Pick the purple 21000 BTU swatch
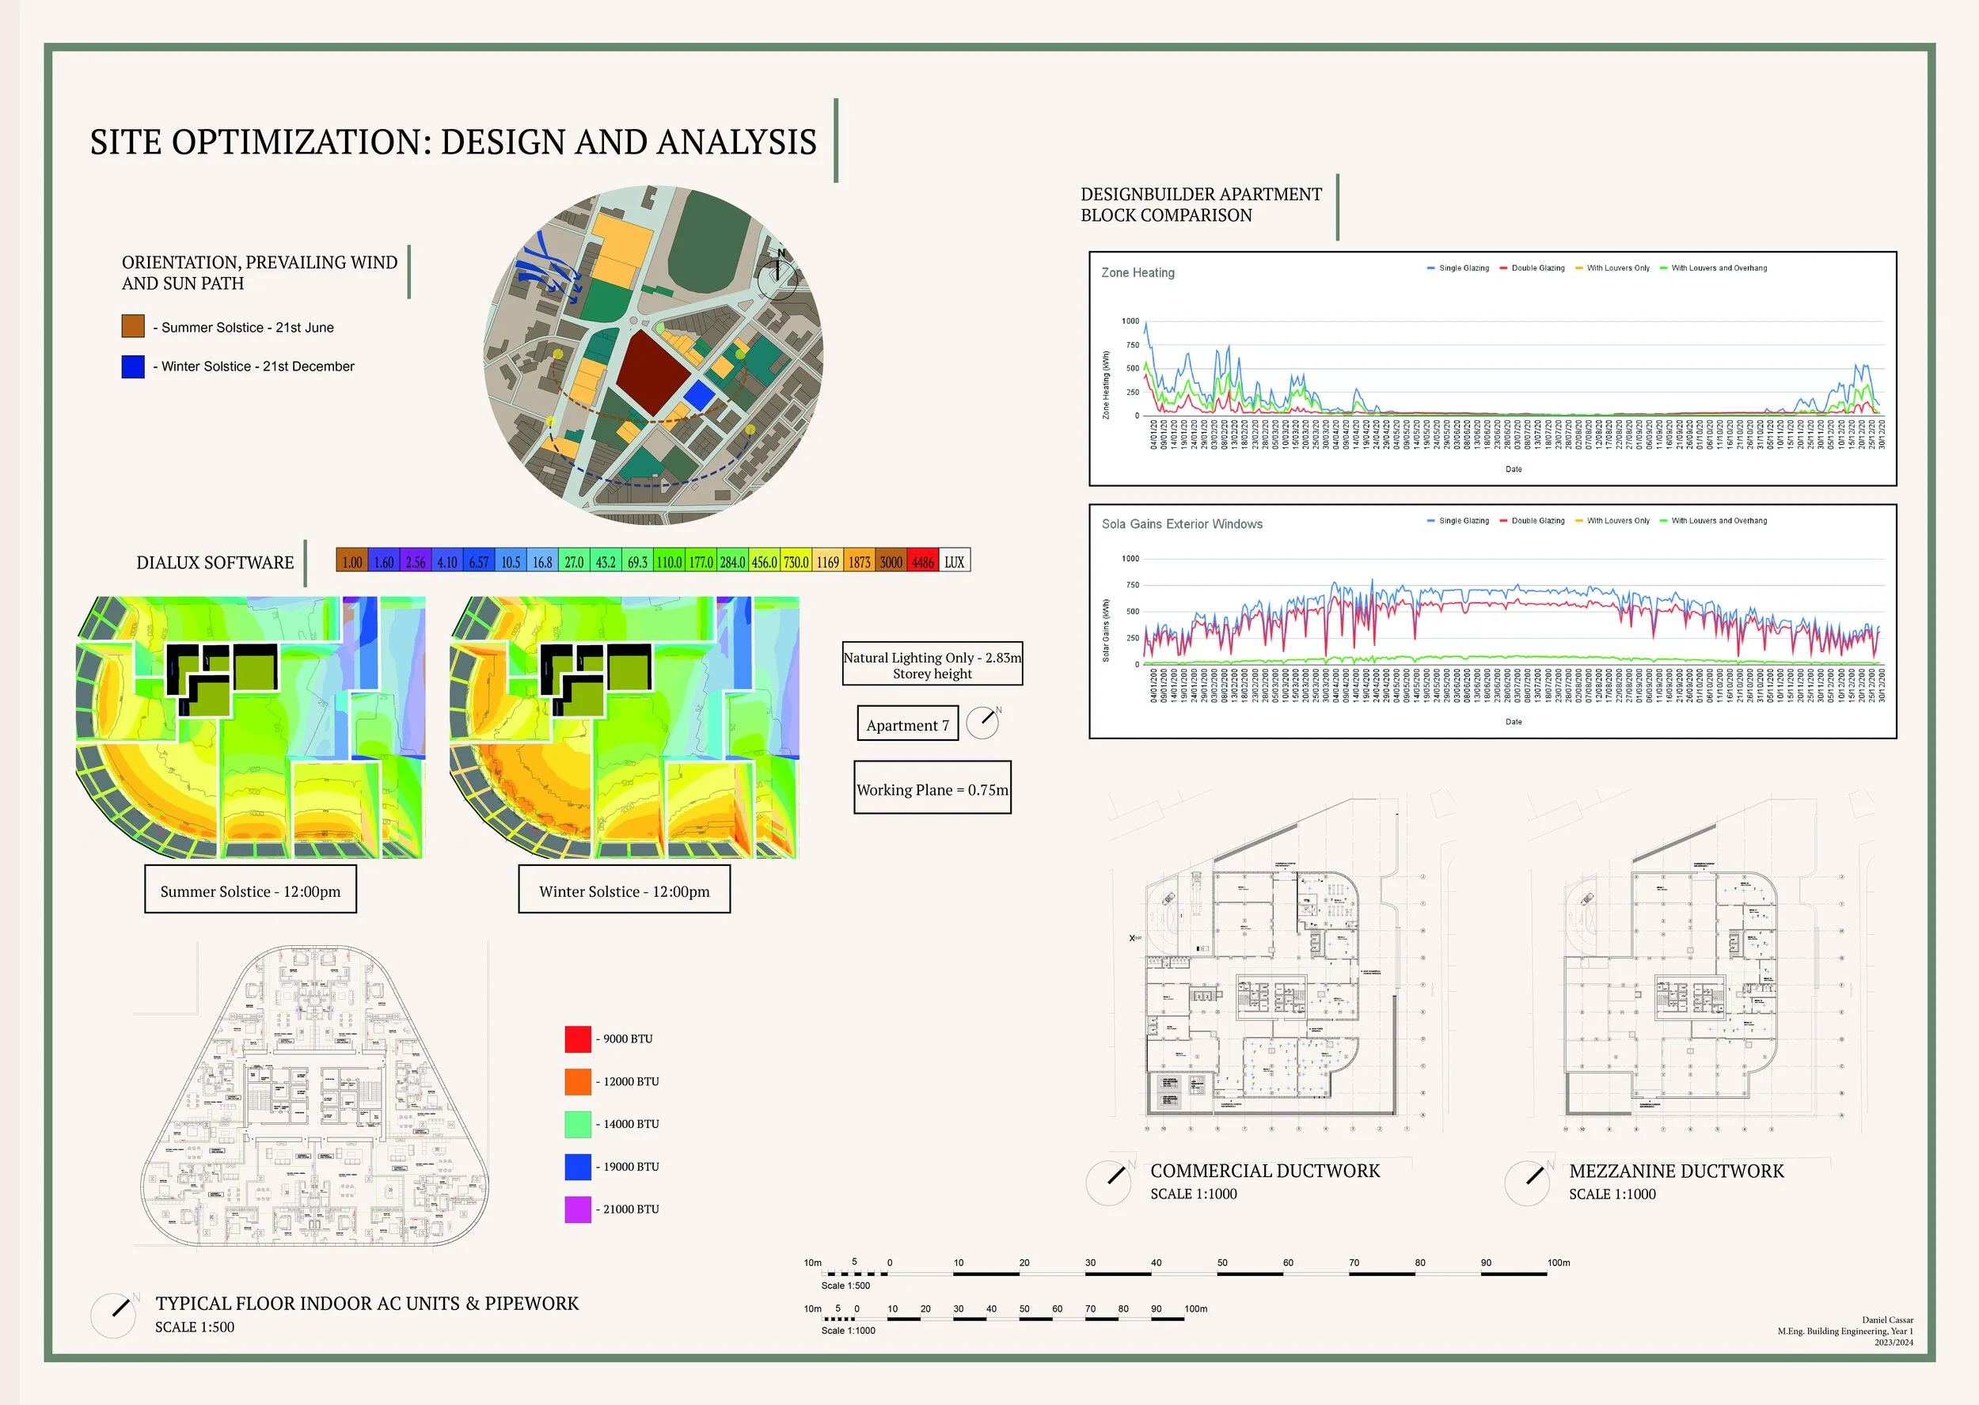Image resolution: width=1979 pixels, height=1405 pixels. tap(578, 1209)
